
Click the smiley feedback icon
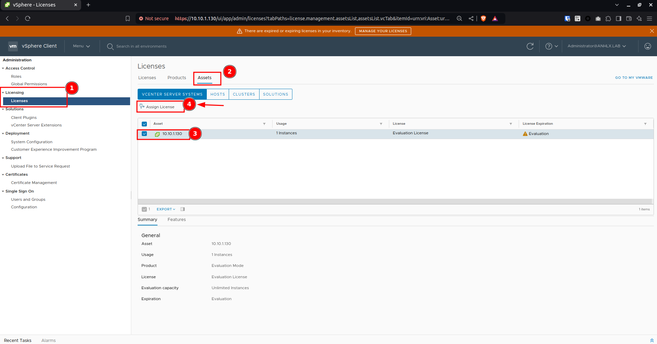(x=647, y=46)
